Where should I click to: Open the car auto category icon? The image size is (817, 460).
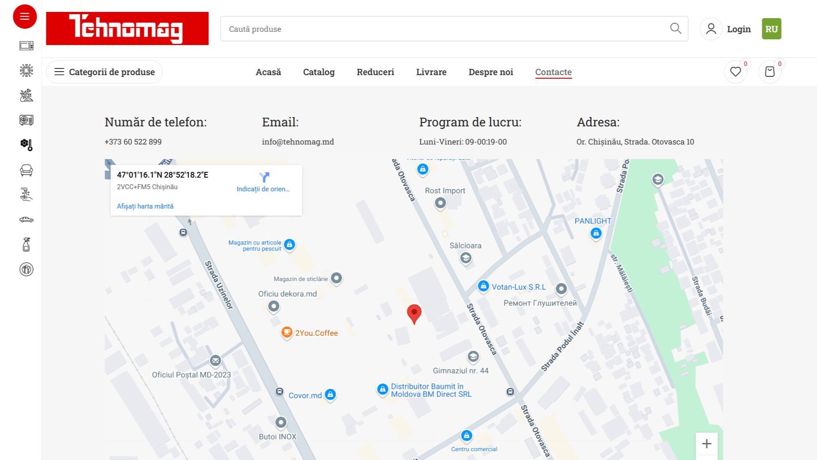coord(26,220)
